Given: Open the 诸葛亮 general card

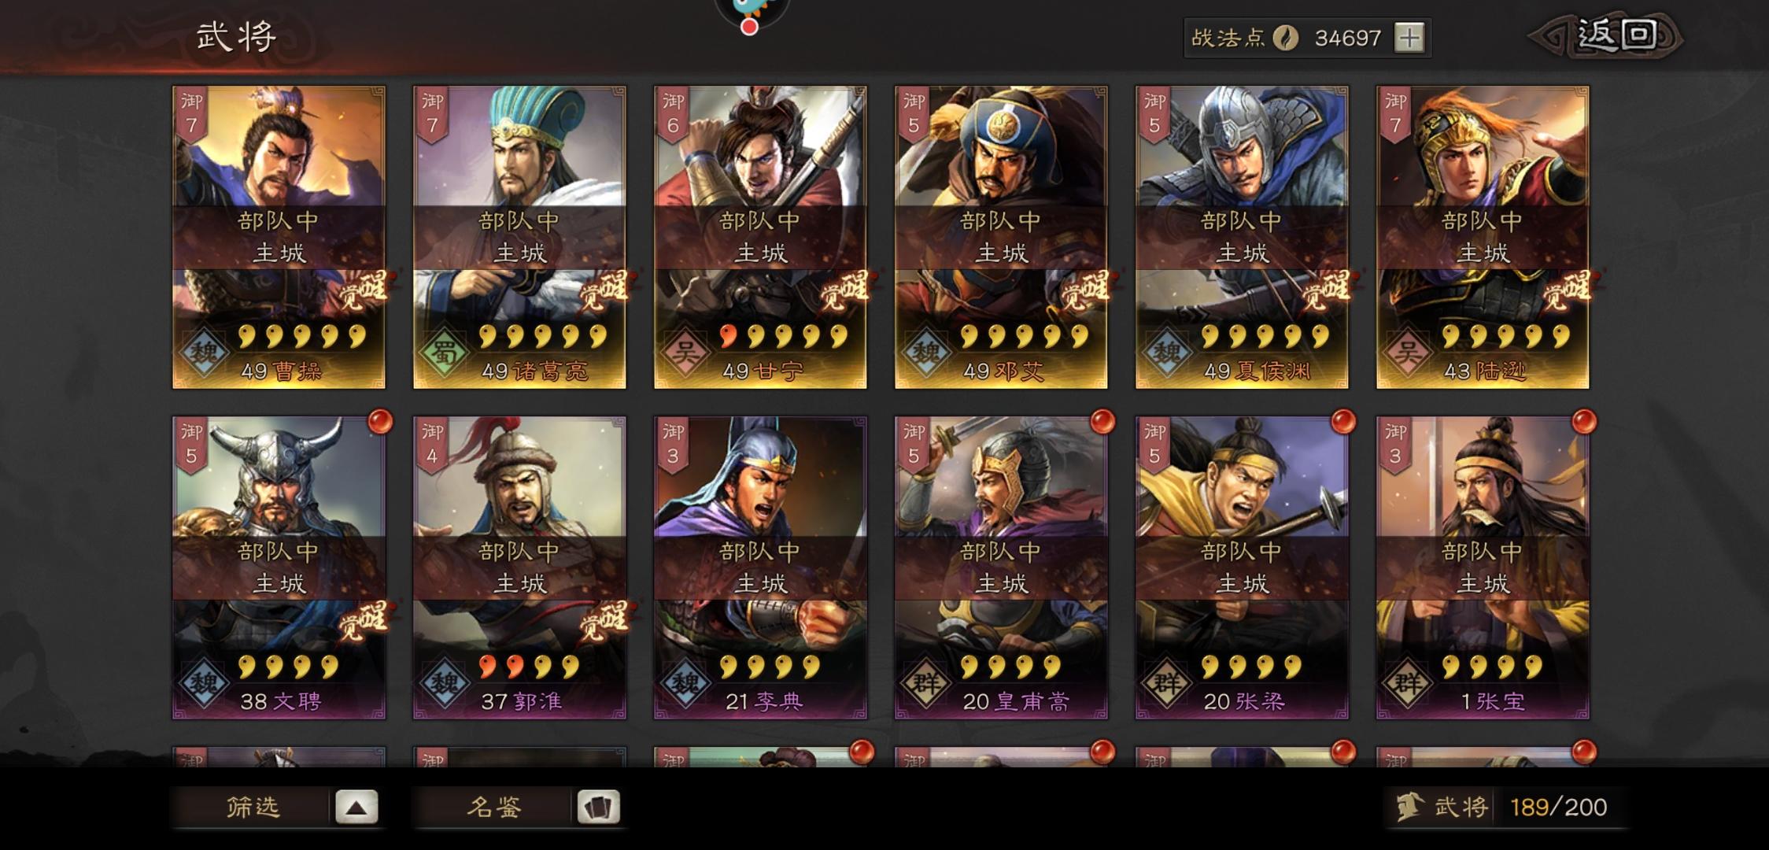Looking at the screenshot, I should pos(519,237).
